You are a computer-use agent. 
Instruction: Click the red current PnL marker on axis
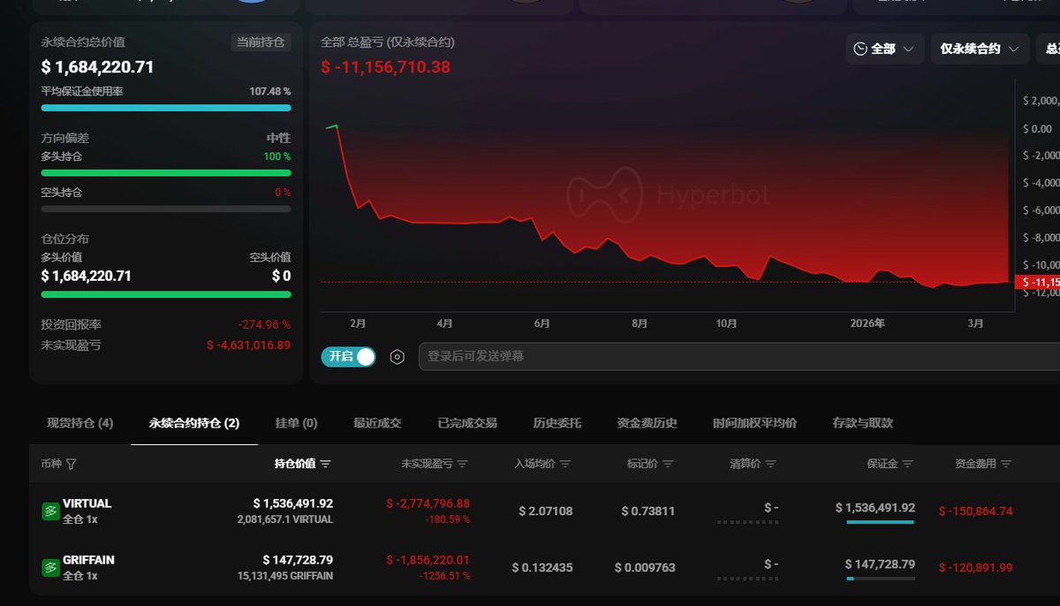(x=1039, y=282)
